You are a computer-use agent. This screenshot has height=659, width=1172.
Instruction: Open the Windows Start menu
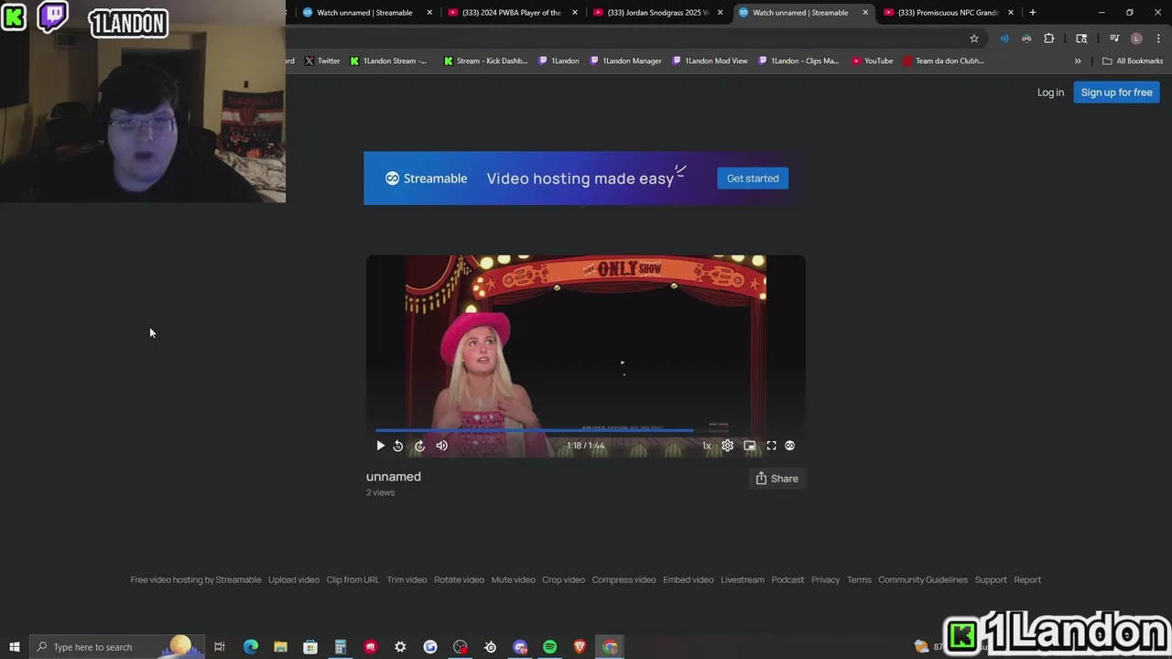[14, 647]
